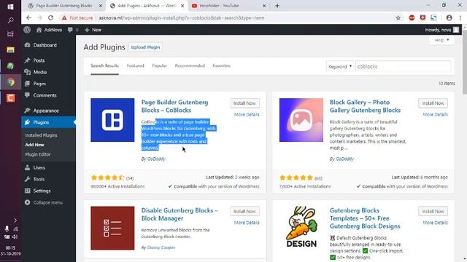Switch to the Search Results tab

point(104,65)
